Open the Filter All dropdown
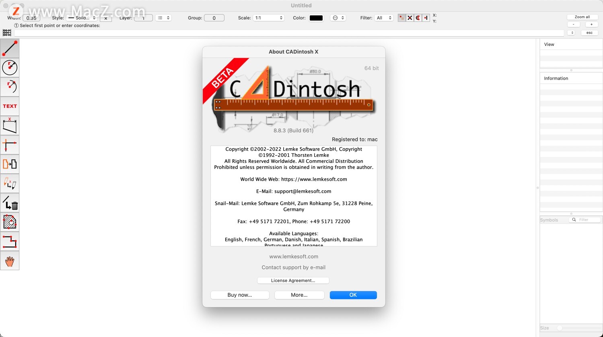Viewport: 603px width, 337px height. [384, 18]
